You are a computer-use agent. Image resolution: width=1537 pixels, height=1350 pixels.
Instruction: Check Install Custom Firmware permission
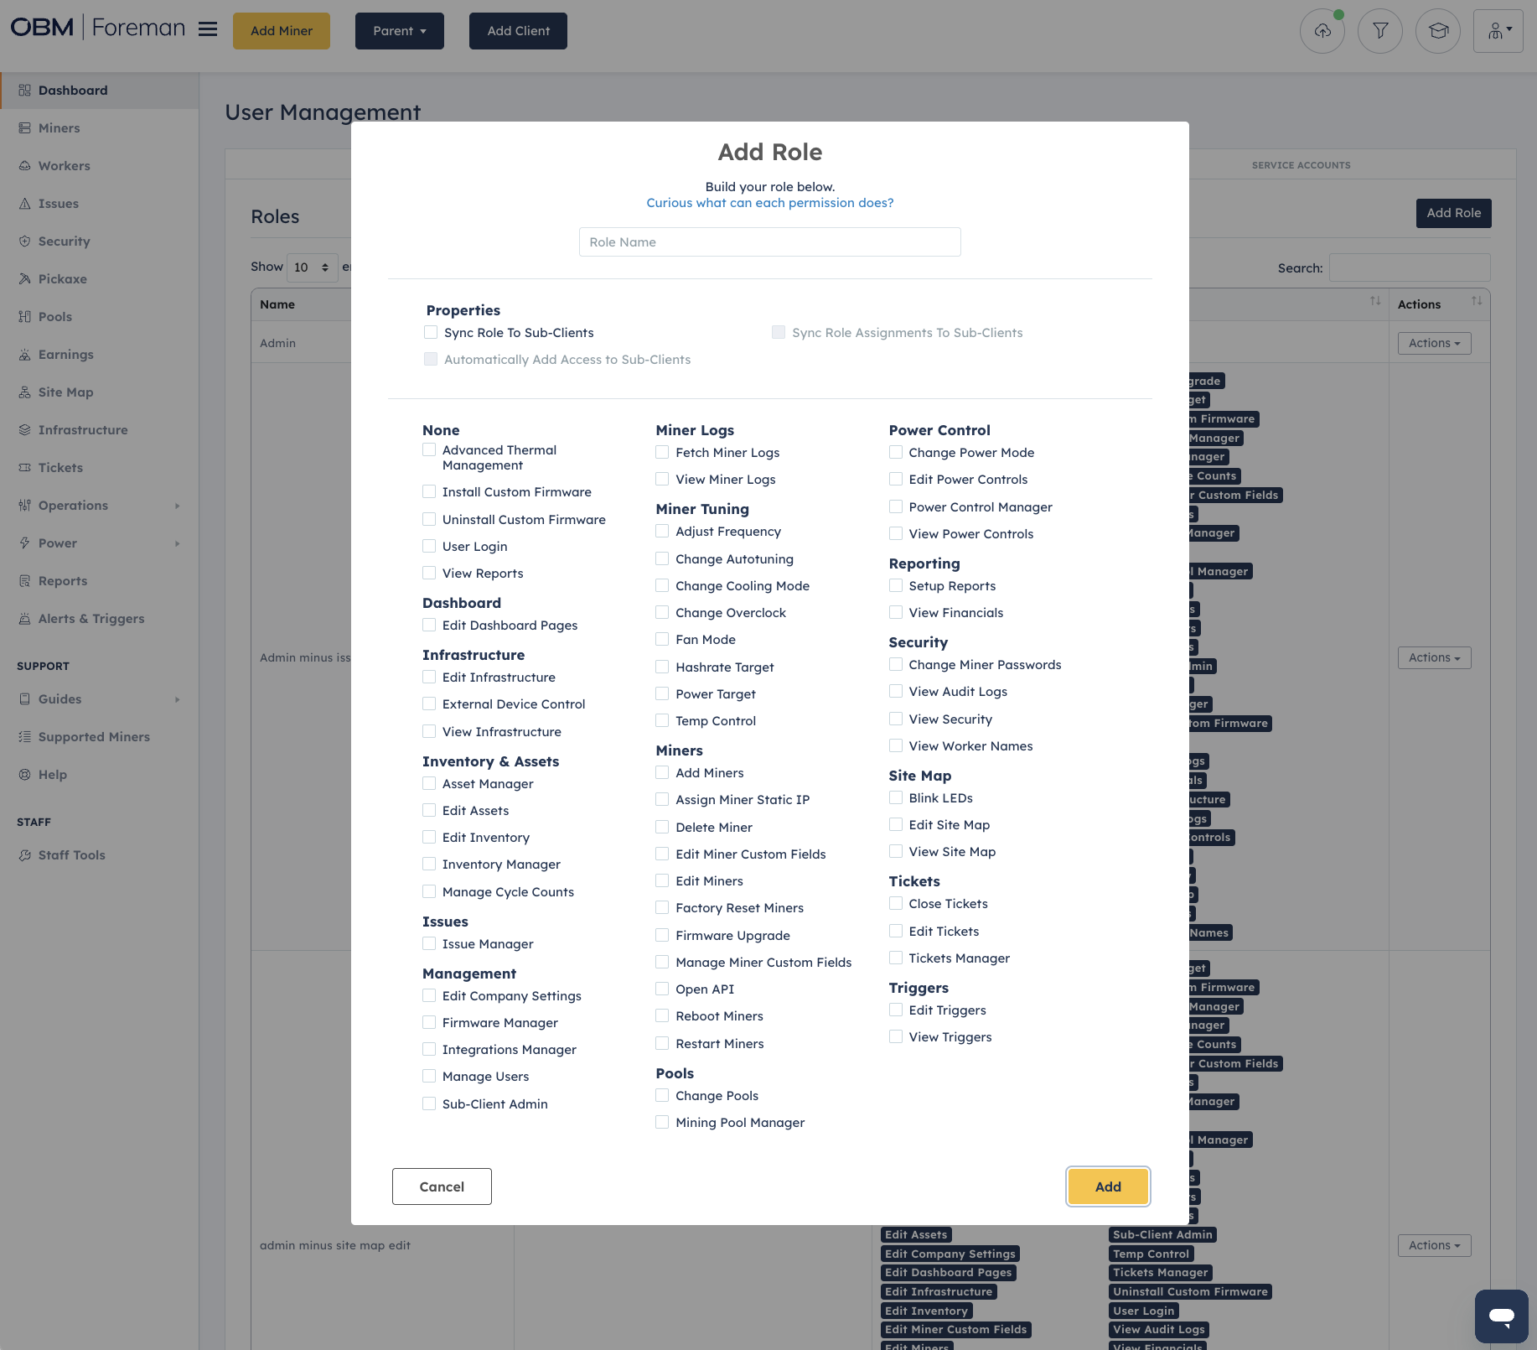pos(429,492)
